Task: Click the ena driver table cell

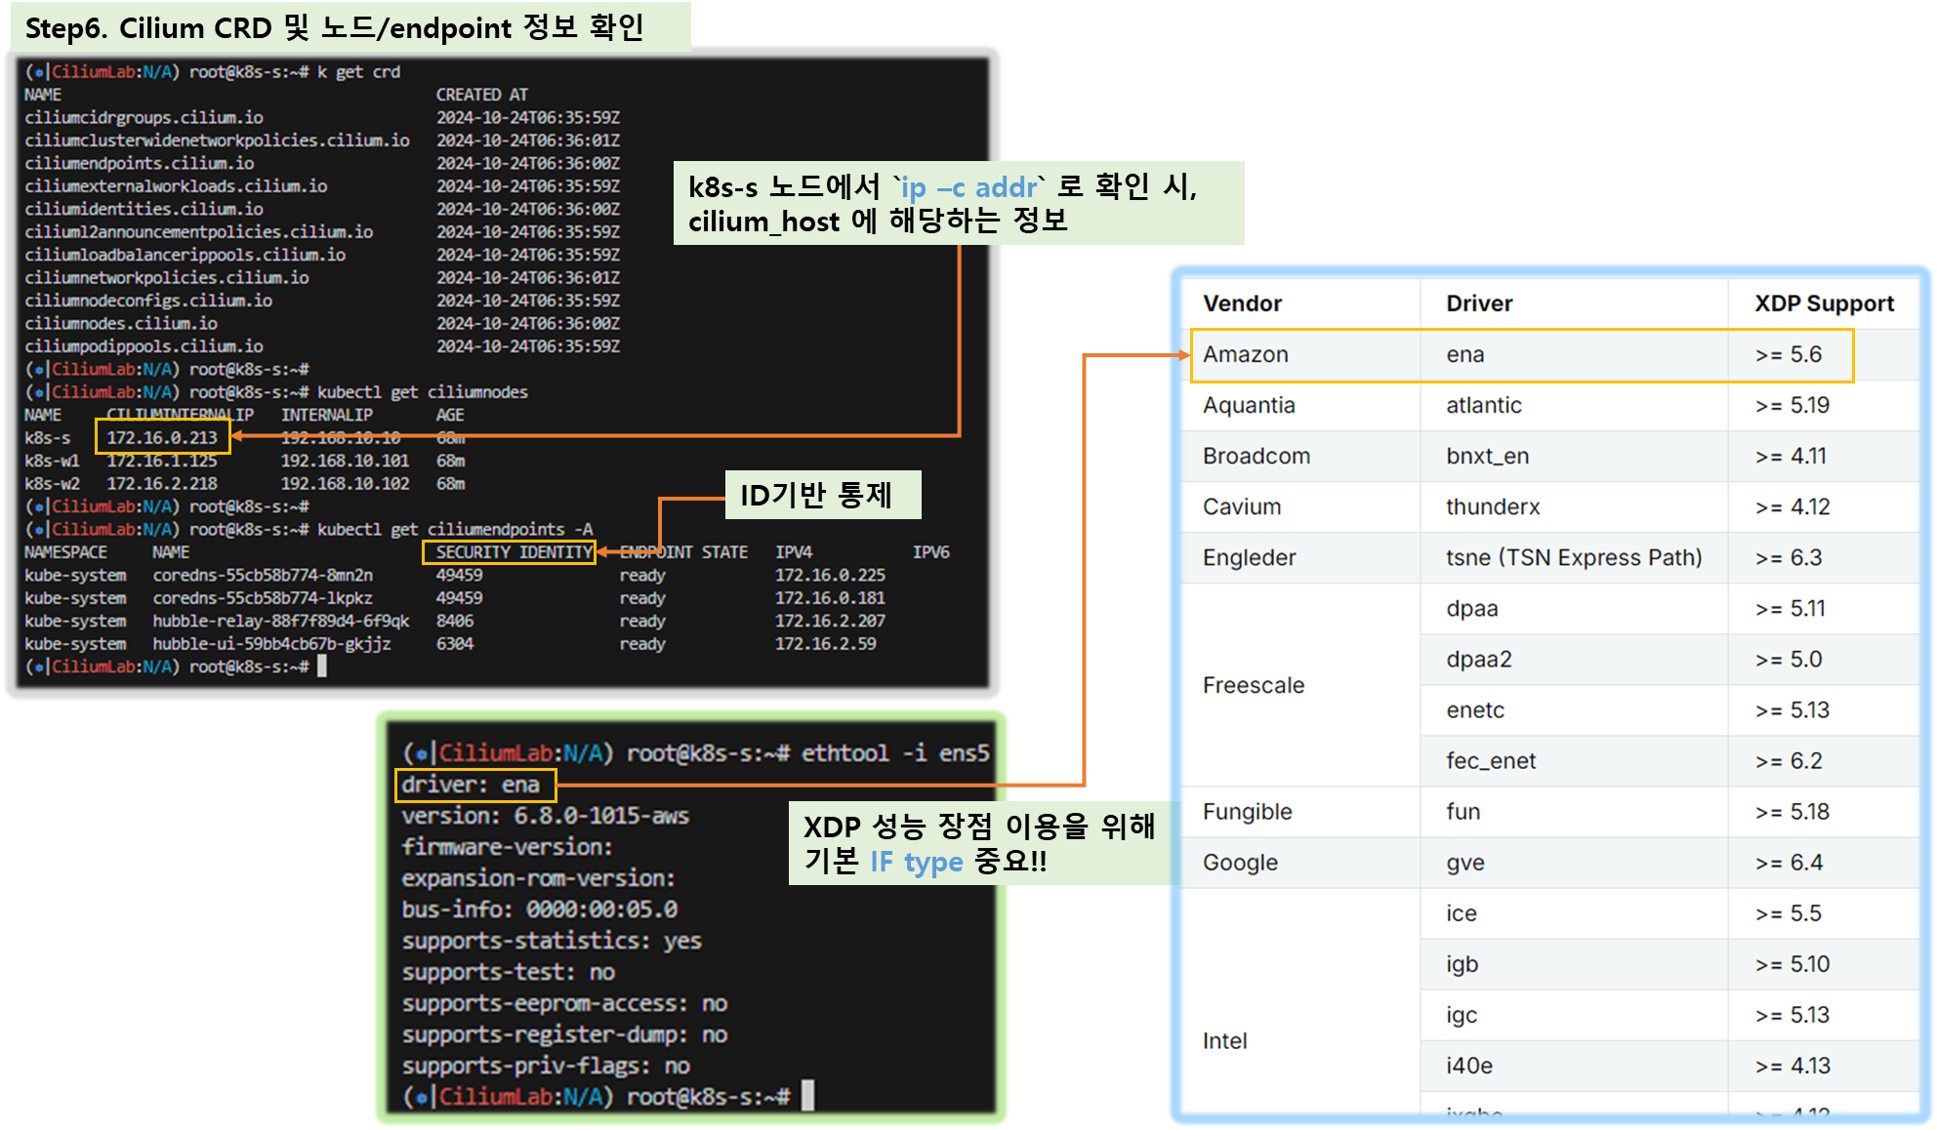Action: [1464, 354]
